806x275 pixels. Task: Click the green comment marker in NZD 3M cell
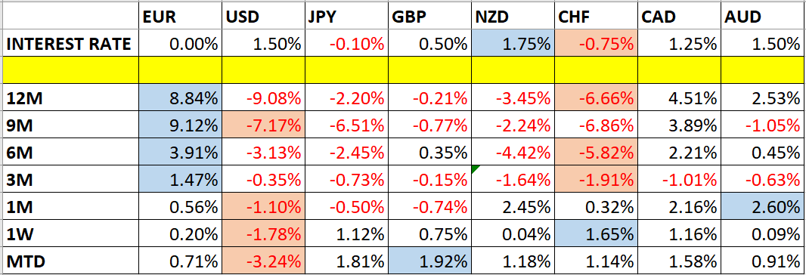click(475, 169)
